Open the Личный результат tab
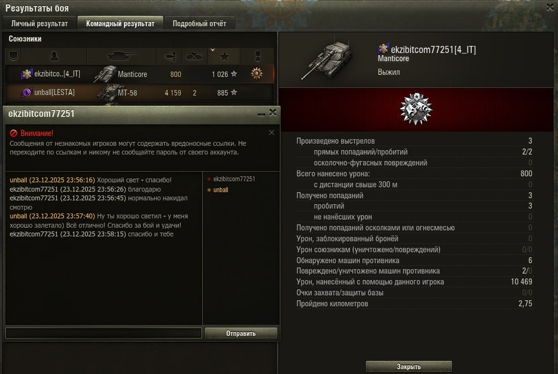 tap(39, 23)
